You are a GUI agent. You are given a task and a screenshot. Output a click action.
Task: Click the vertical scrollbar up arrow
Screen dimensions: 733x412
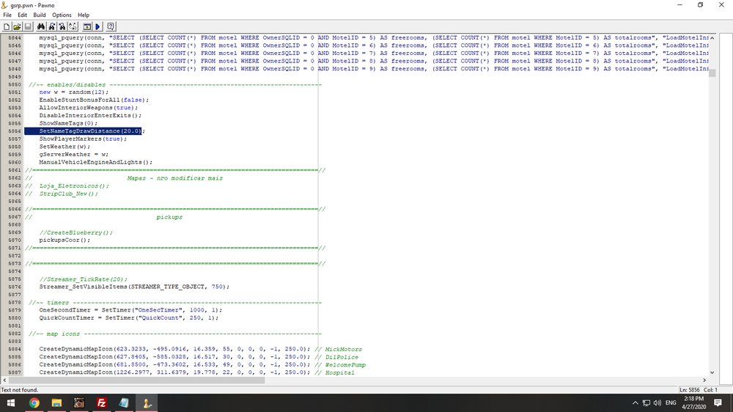pyautogui.click(x=712, y=38)
